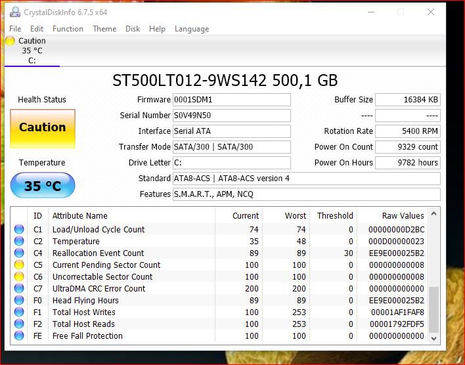Click blue status dot for Reallocation Event Count
Image resolution: width=465 pixels, height=365 pixels.
point(19,253)
